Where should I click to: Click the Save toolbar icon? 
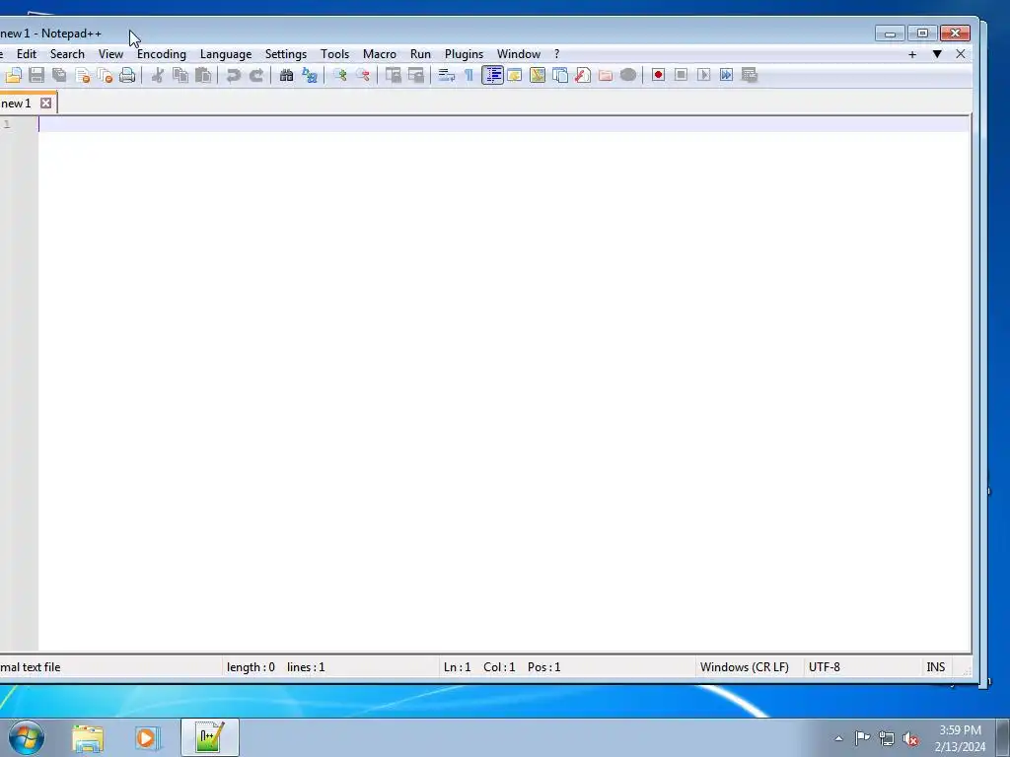[36, 75]
